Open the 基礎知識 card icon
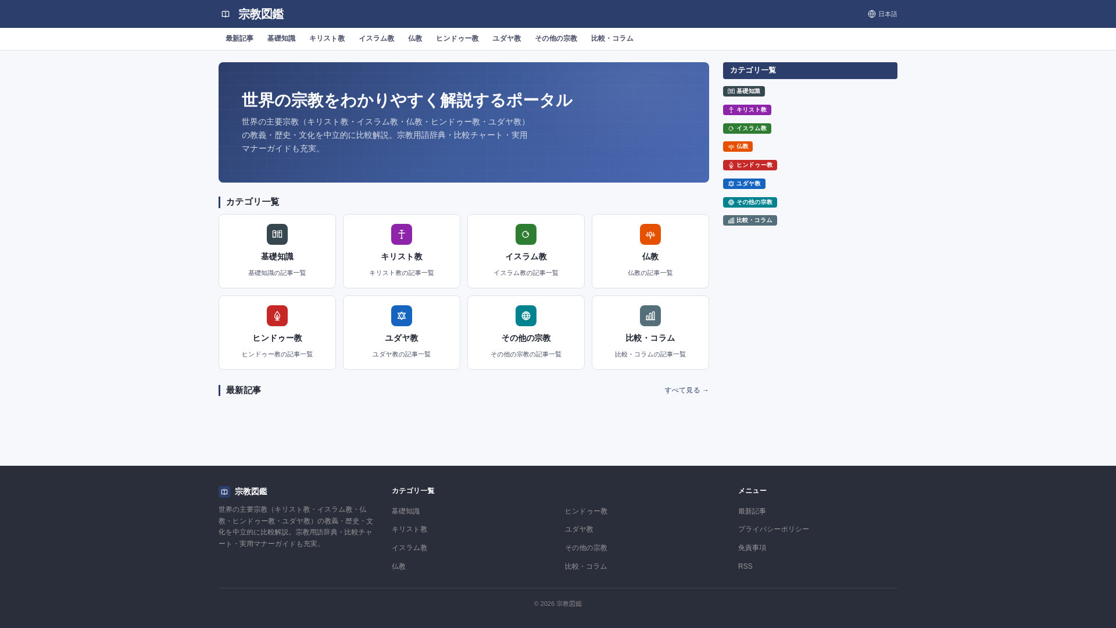The image size is (1116, 628). (277, 234)
